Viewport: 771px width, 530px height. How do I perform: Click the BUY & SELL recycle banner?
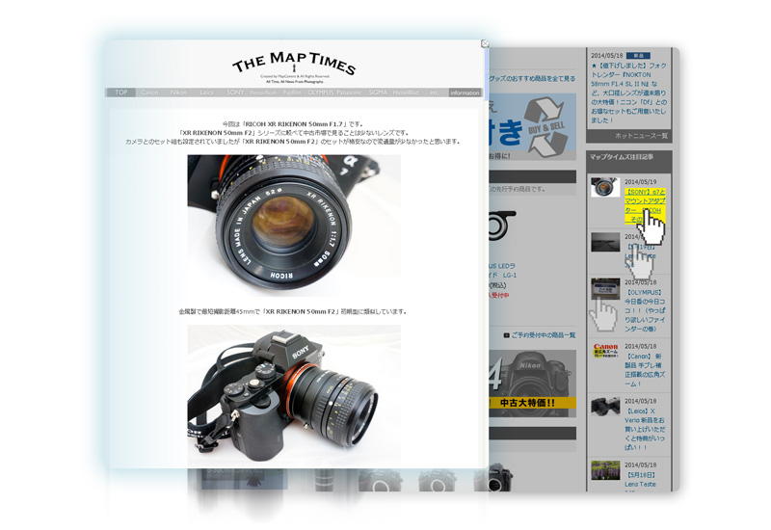pyautogui.click(x=533, y=126)
